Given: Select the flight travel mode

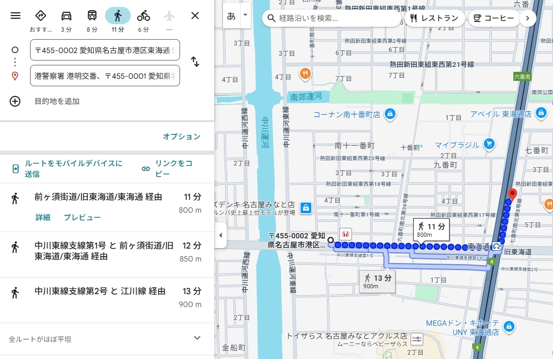Looking at the screenshot, I should tap(169, 16).
